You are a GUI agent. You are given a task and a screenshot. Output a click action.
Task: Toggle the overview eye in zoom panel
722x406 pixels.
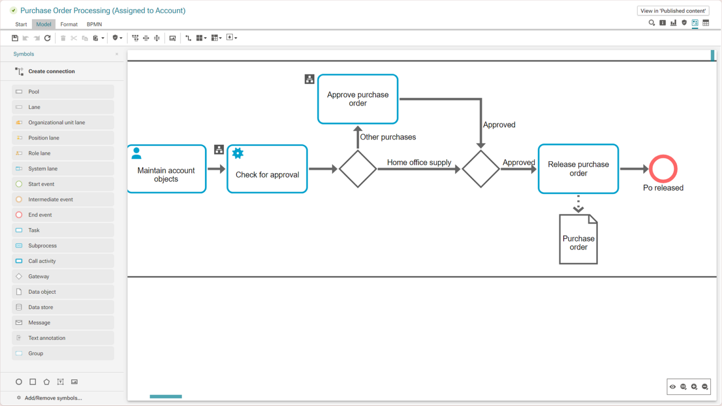point(673,387)
